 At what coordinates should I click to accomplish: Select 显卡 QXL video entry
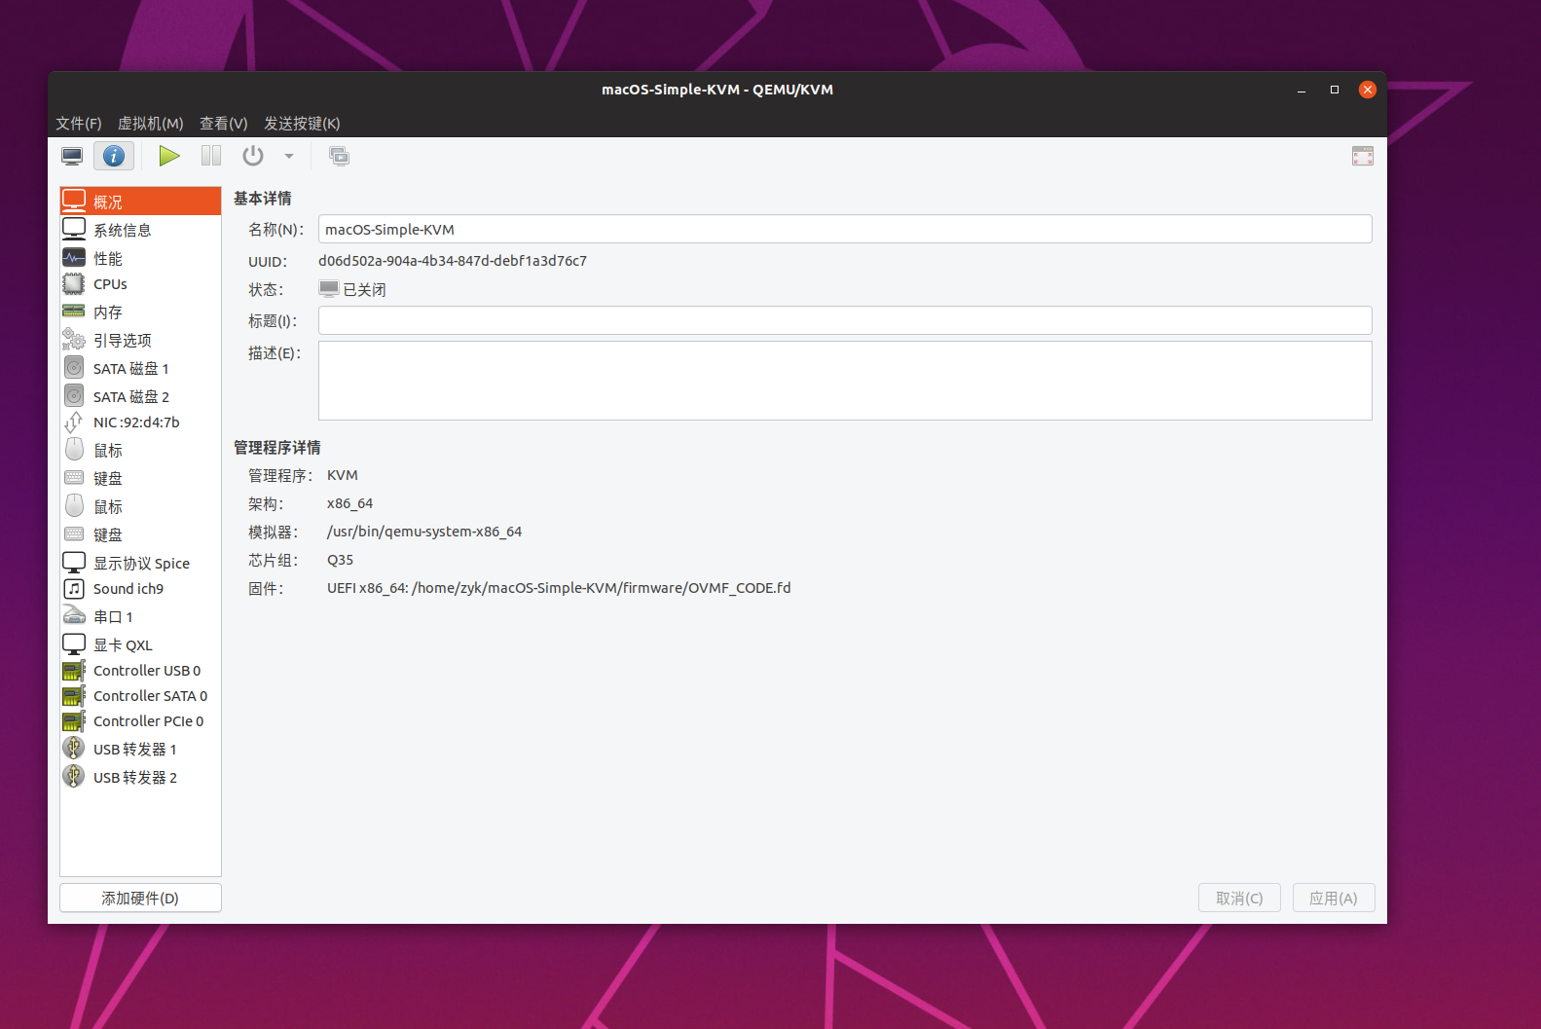140,644
